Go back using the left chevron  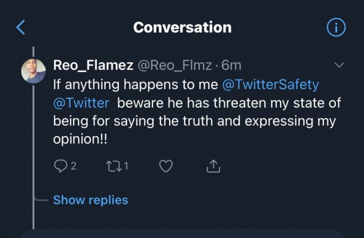pos(21,27)
